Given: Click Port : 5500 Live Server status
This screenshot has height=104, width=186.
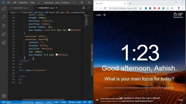Looking at the screenshot, I should click(x=75, y=102).
